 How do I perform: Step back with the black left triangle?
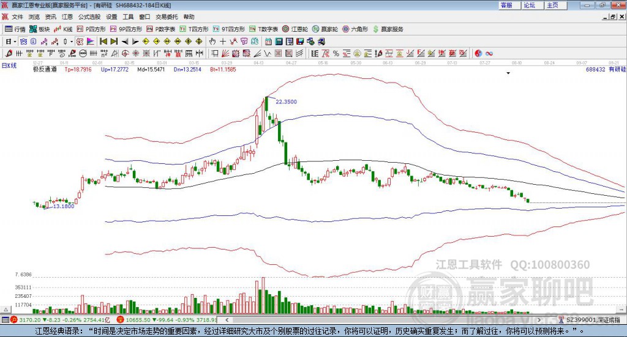[125, 42]
